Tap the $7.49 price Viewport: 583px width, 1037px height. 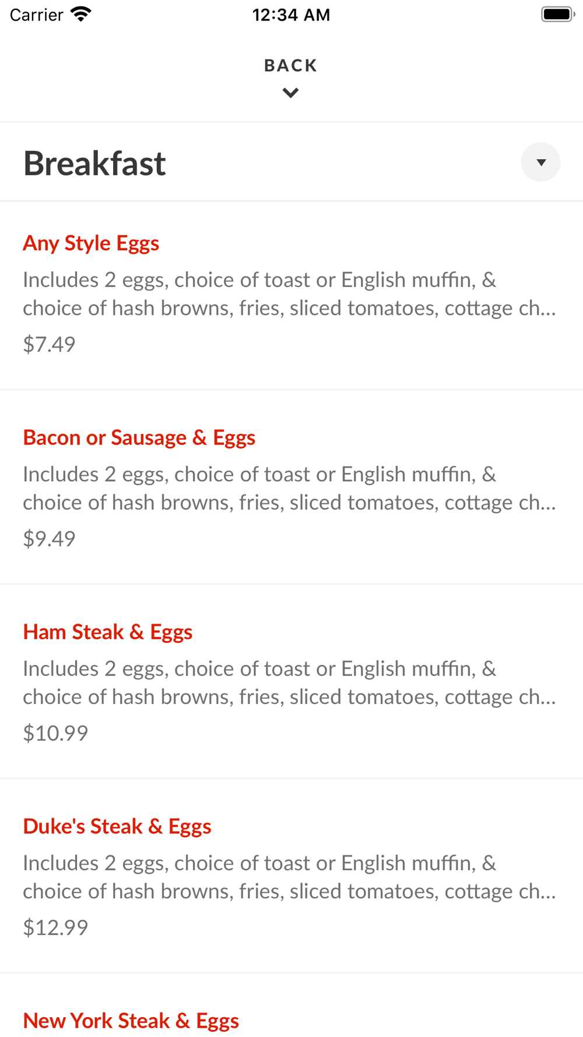point(50,344)
